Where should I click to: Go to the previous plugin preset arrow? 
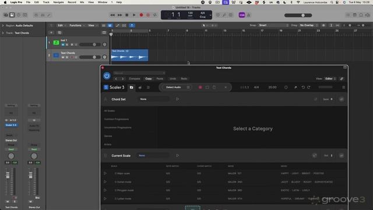[x=116, y=79]
